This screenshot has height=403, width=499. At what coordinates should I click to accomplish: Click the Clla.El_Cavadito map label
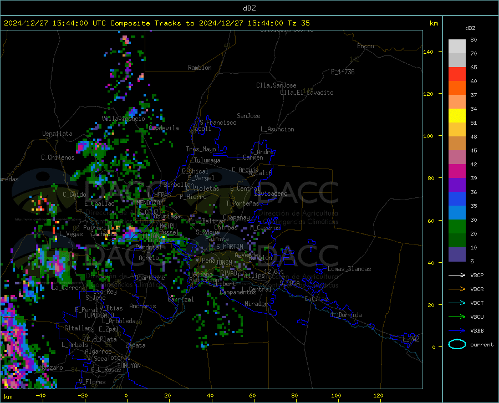(x=307, y=93)
